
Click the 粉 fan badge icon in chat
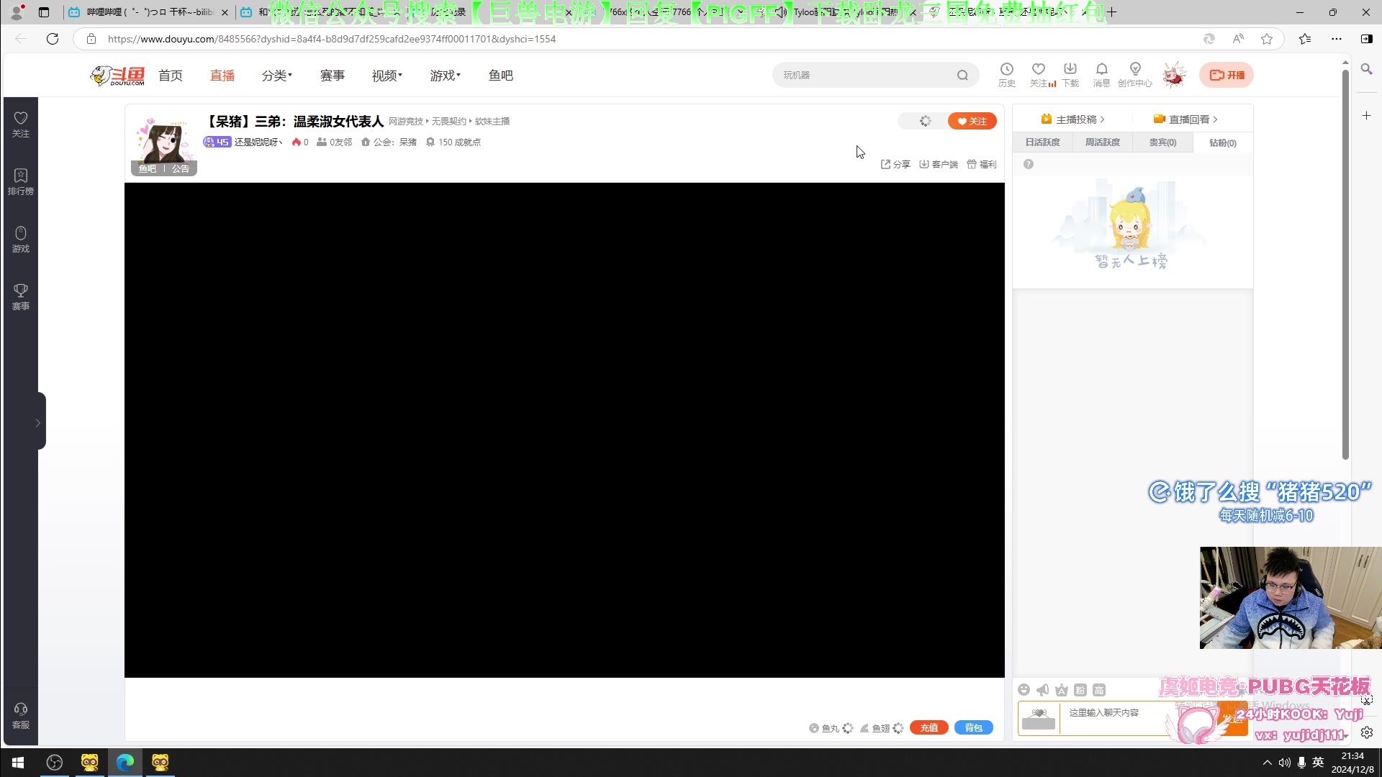click(x=1080, y=689)
